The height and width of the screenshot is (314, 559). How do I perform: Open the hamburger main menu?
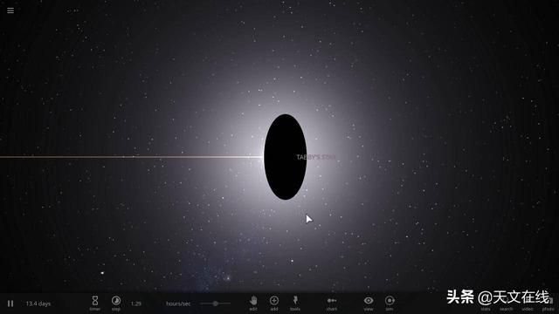[10, 10]
